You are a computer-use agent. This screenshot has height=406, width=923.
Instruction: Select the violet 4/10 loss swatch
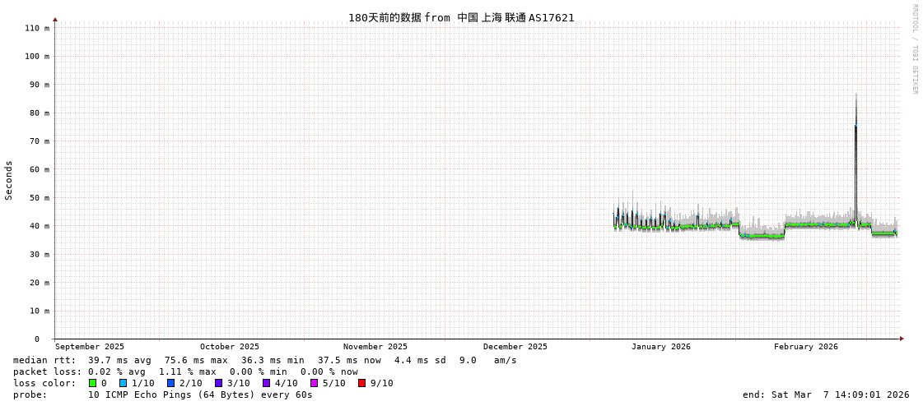coord(266,383)
